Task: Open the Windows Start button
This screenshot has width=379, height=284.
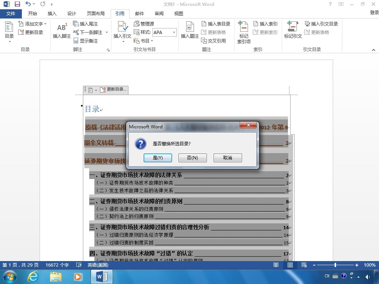Action: tap(10, 277)
